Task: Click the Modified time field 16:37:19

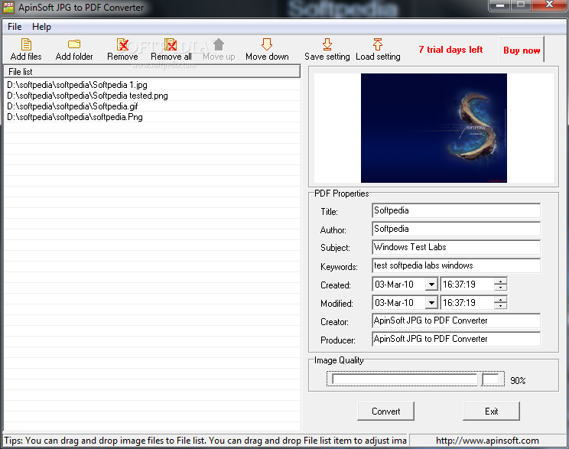Action: pyautogui.click(x=467, y=302)
